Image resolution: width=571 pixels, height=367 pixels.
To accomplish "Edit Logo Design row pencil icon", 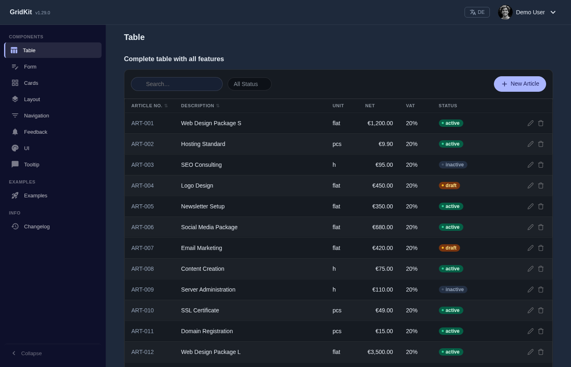I will 531,186.
